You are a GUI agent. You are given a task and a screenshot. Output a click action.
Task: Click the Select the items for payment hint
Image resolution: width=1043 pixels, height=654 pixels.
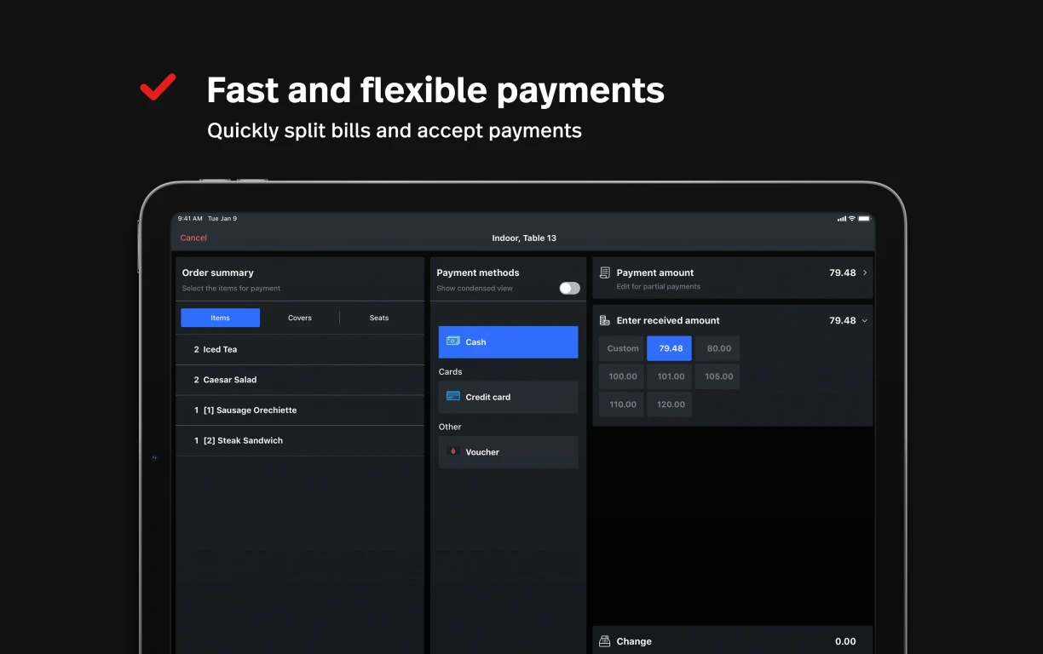coord(231,289)
